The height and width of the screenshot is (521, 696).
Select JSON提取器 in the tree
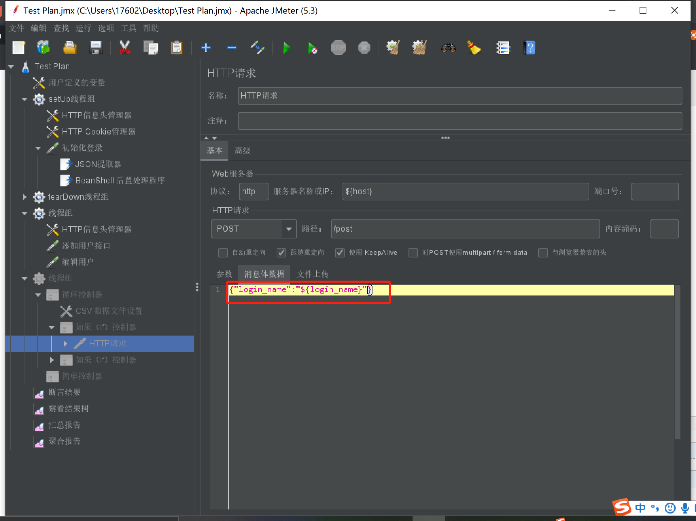coord(98,164)
